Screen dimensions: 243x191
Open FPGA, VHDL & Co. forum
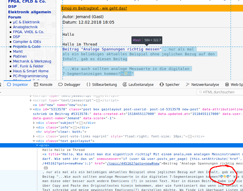click(29, 32)
